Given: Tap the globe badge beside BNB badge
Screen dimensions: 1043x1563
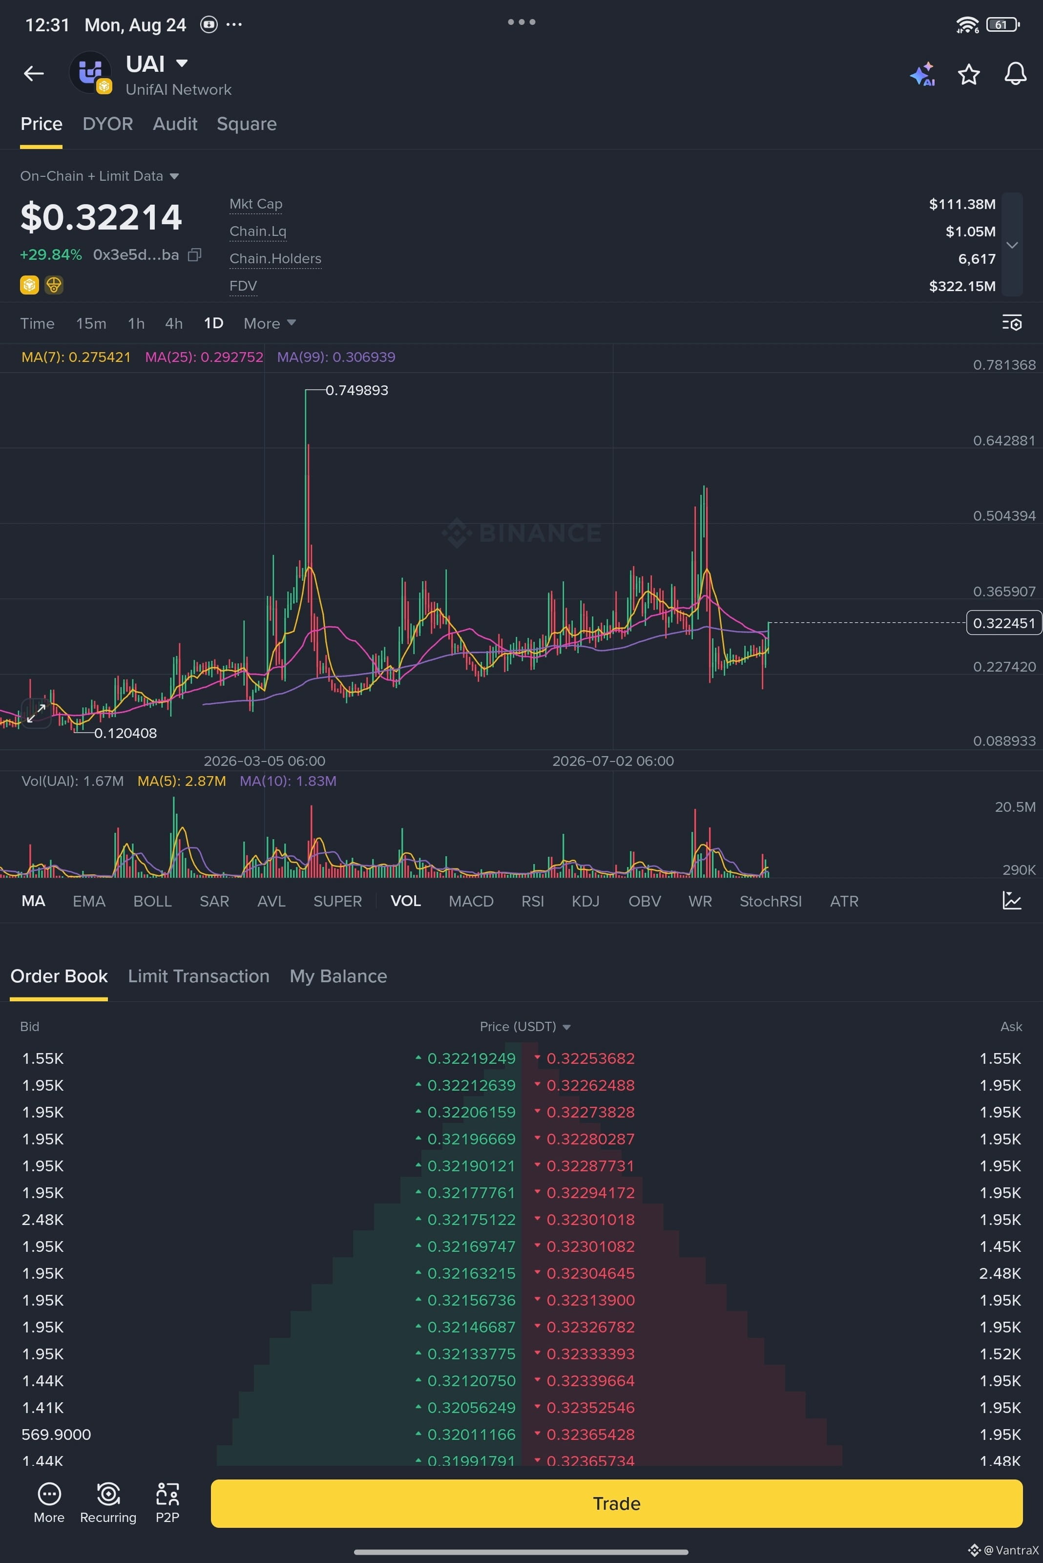Looking at the screenshot, I should tap(54, 285).
